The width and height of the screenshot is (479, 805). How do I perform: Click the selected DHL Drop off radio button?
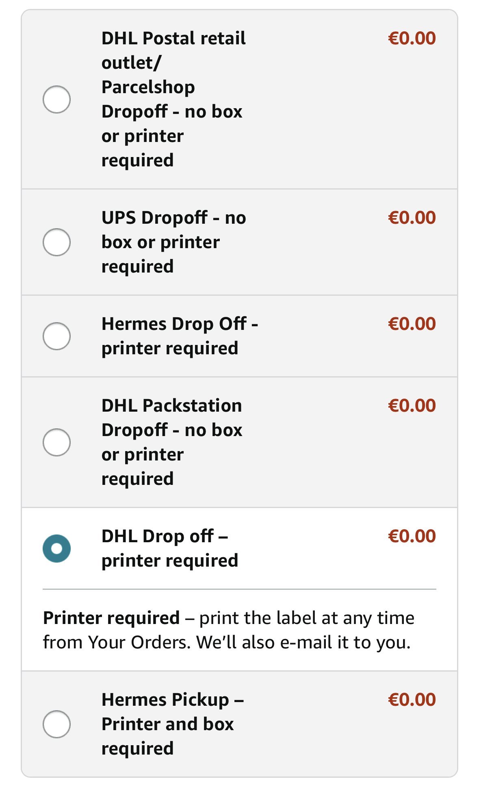coord(56,548)
